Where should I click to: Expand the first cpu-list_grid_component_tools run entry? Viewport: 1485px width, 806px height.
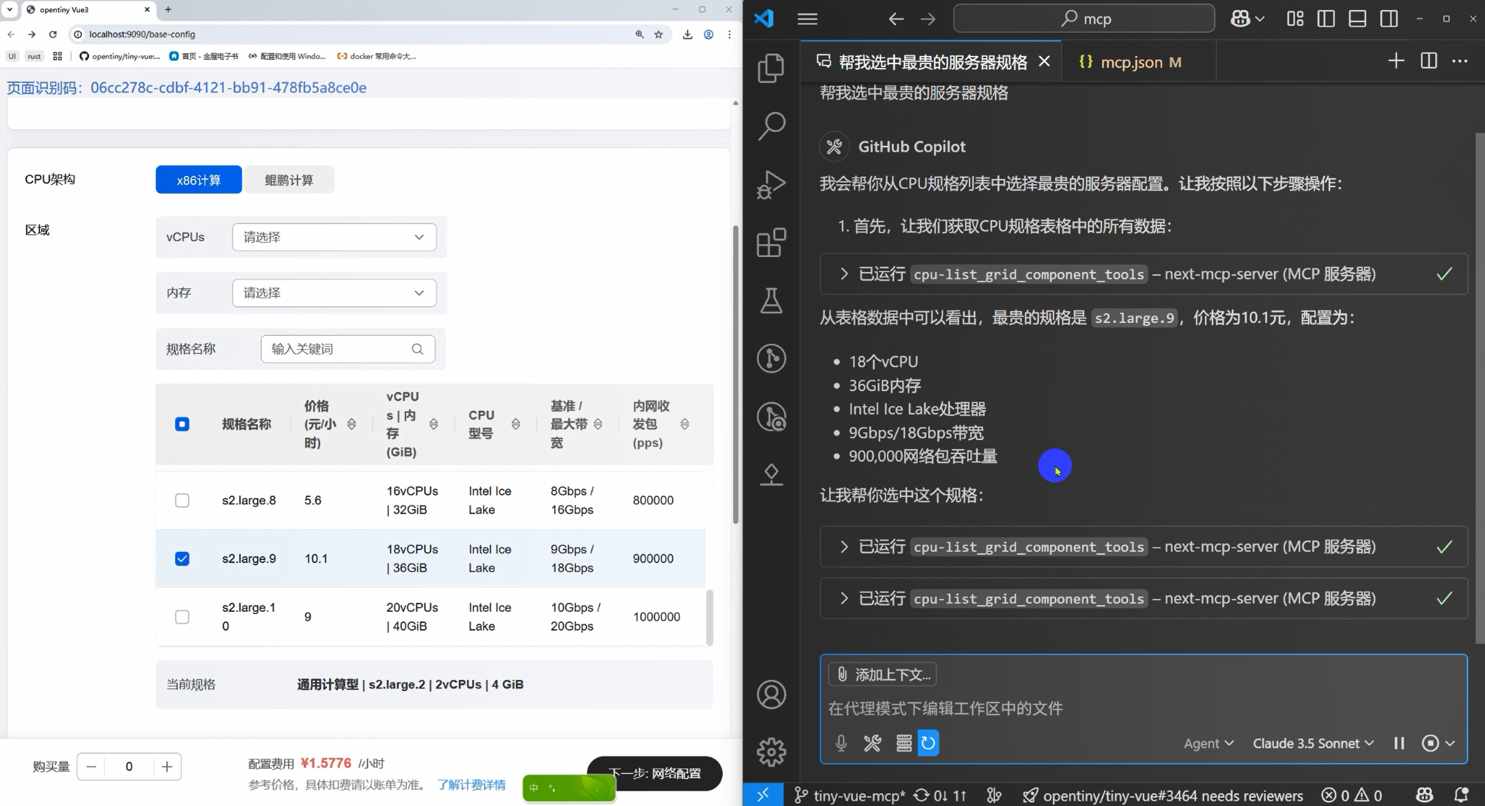click(x=844, y=274)
